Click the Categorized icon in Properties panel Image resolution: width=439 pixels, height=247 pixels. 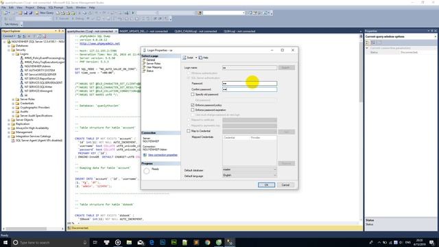click(x=368, y=43)
